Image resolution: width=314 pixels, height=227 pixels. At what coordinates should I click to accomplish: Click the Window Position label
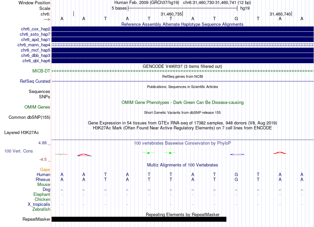pos(34,3)
